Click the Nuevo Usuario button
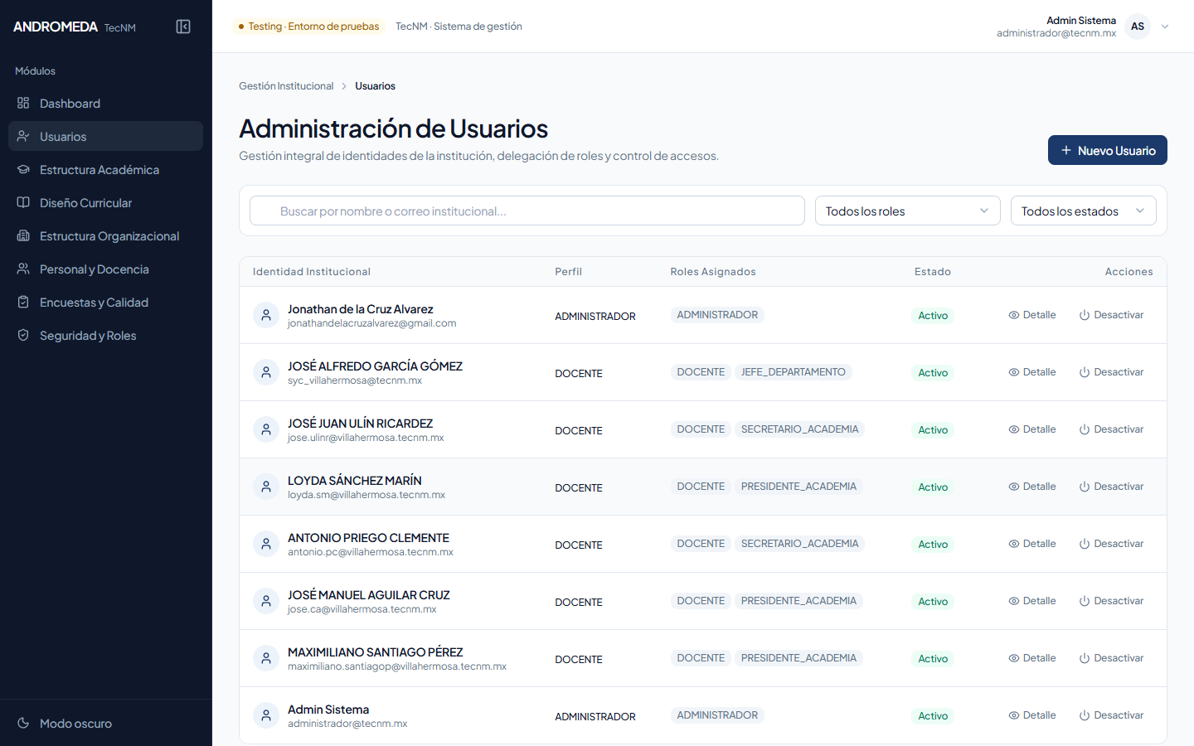The width and height of the screenshot is (1194, 746). pyautogui.click(x=1108, y=150)
